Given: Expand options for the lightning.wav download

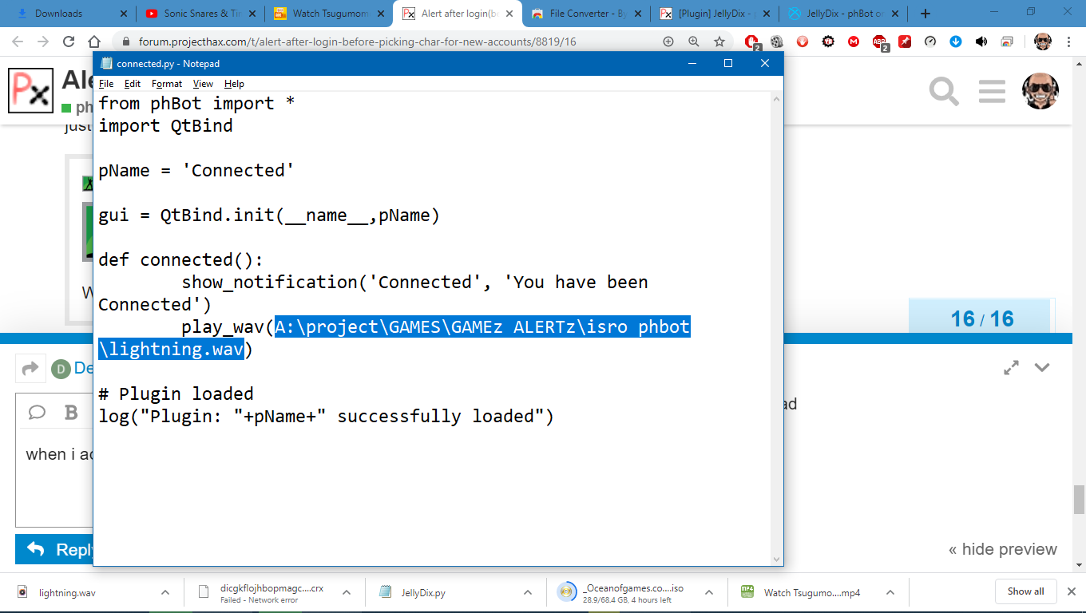Looking at the screenshot, I should [x=165, y=592].
